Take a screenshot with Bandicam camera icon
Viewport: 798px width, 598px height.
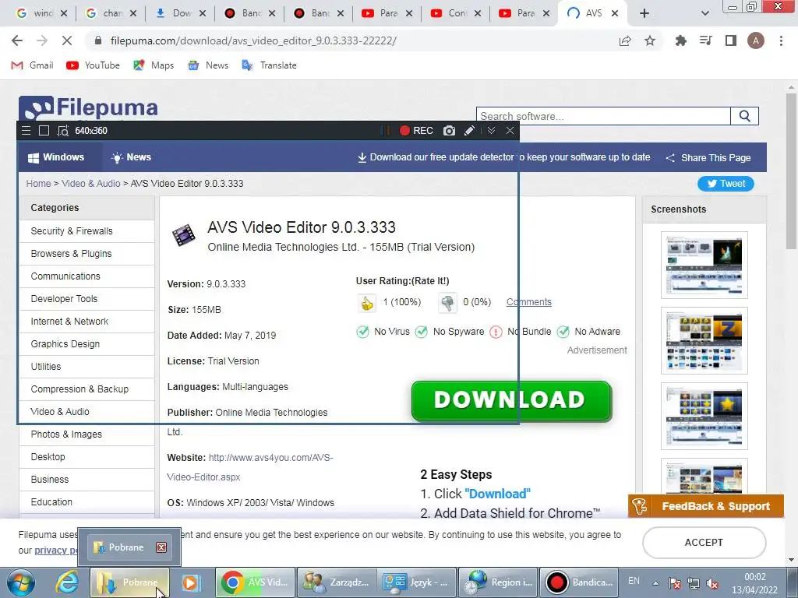click(449, 131)
